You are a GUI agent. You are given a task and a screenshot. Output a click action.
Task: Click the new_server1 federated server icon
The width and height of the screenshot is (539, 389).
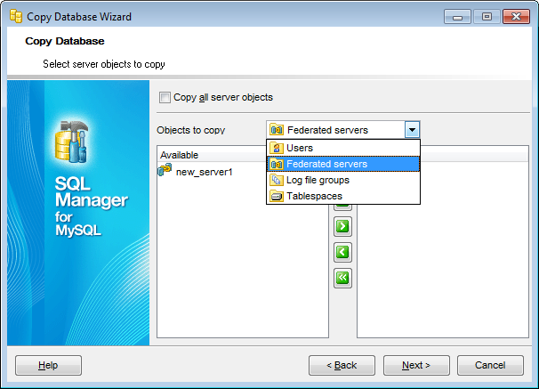[165, 171]
